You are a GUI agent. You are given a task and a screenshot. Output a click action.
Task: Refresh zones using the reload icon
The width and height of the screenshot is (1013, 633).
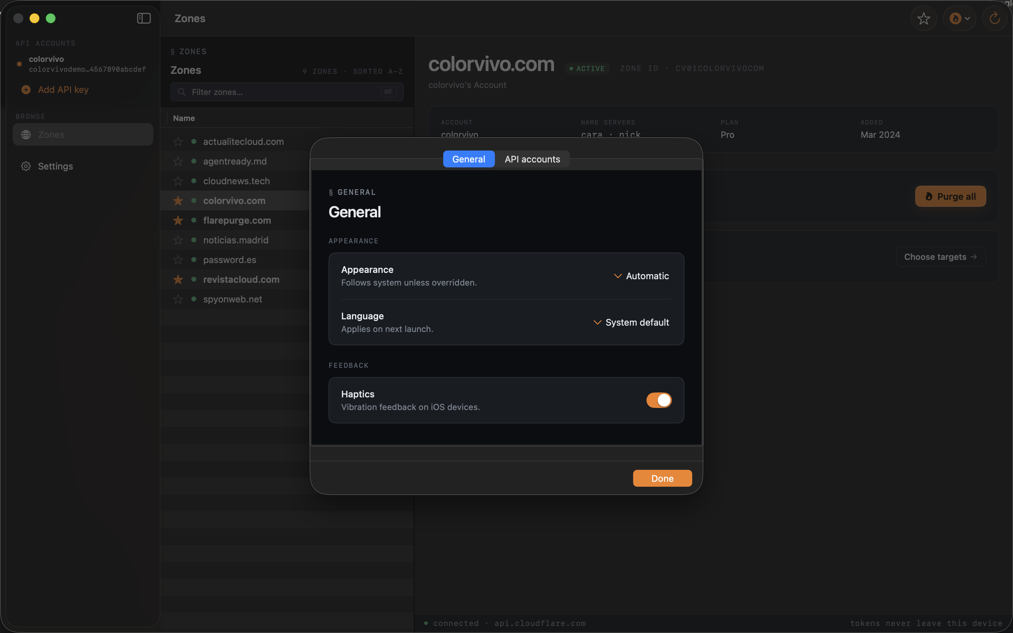tap(994, 18)
